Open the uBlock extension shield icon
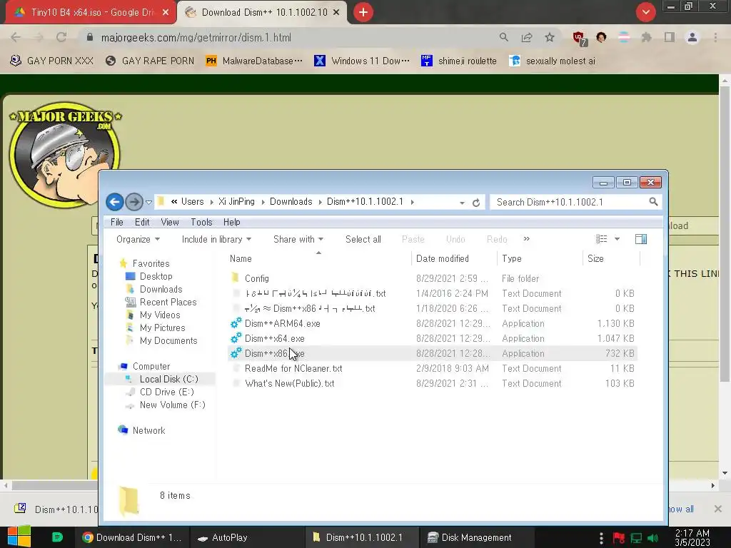The height and width of the screenshot is (548, 731). point(580,39)
